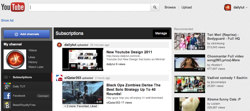Open the dailytut avatar in header

(x=227, y=7)
